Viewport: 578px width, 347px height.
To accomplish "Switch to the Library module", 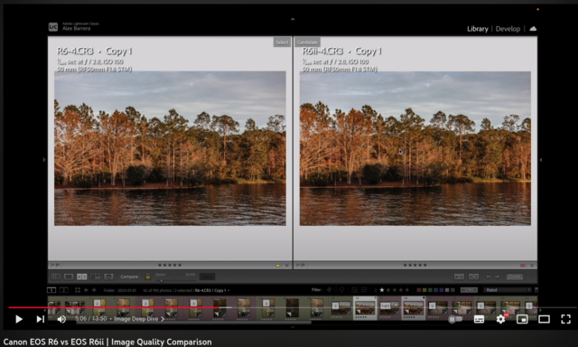I will [478, 29].
